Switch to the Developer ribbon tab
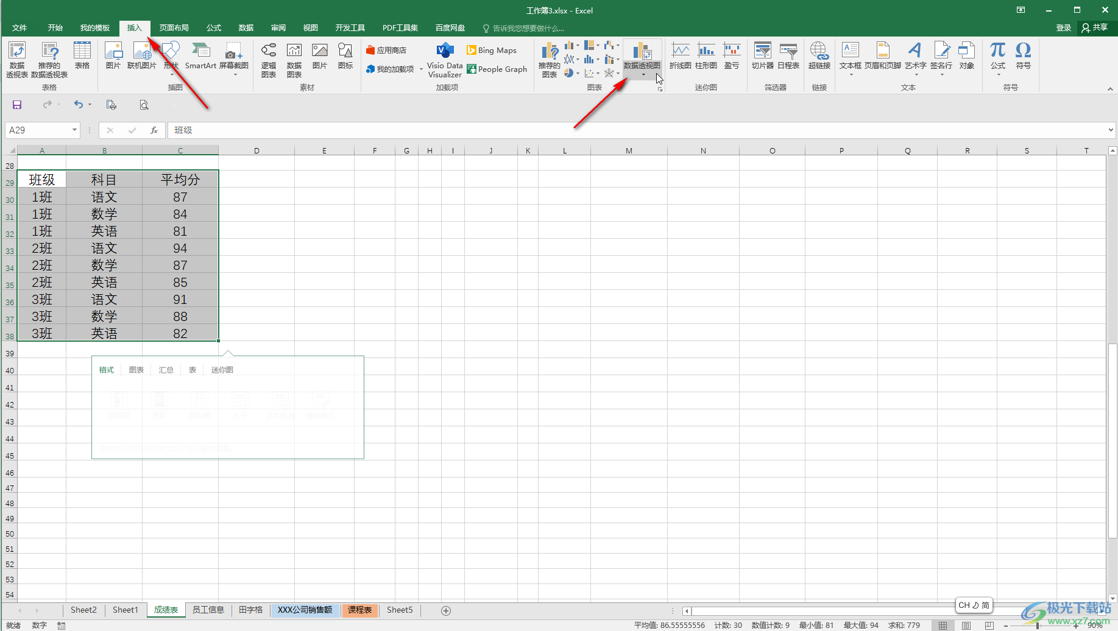This screenshot has width=1118, height=631. pos(350,28)
